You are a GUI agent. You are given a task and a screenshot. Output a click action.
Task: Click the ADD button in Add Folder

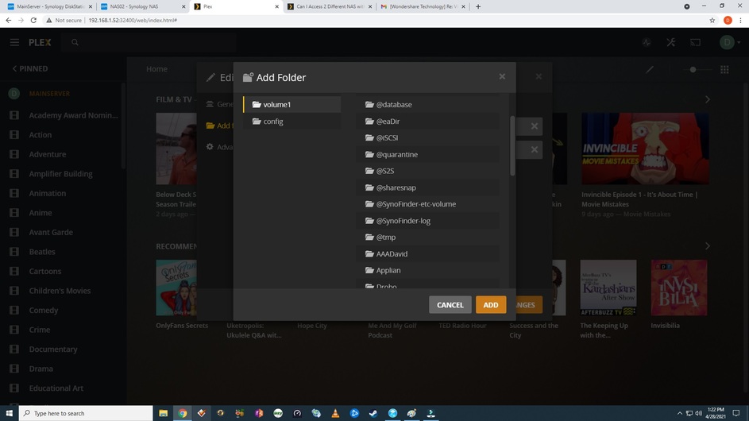(491, 305)
